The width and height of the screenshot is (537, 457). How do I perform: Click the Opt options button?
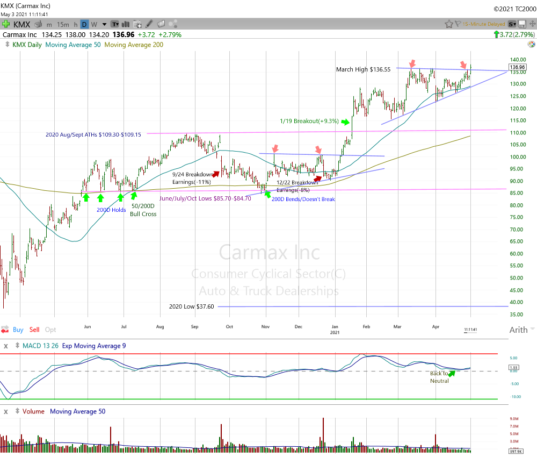point(50,330)
